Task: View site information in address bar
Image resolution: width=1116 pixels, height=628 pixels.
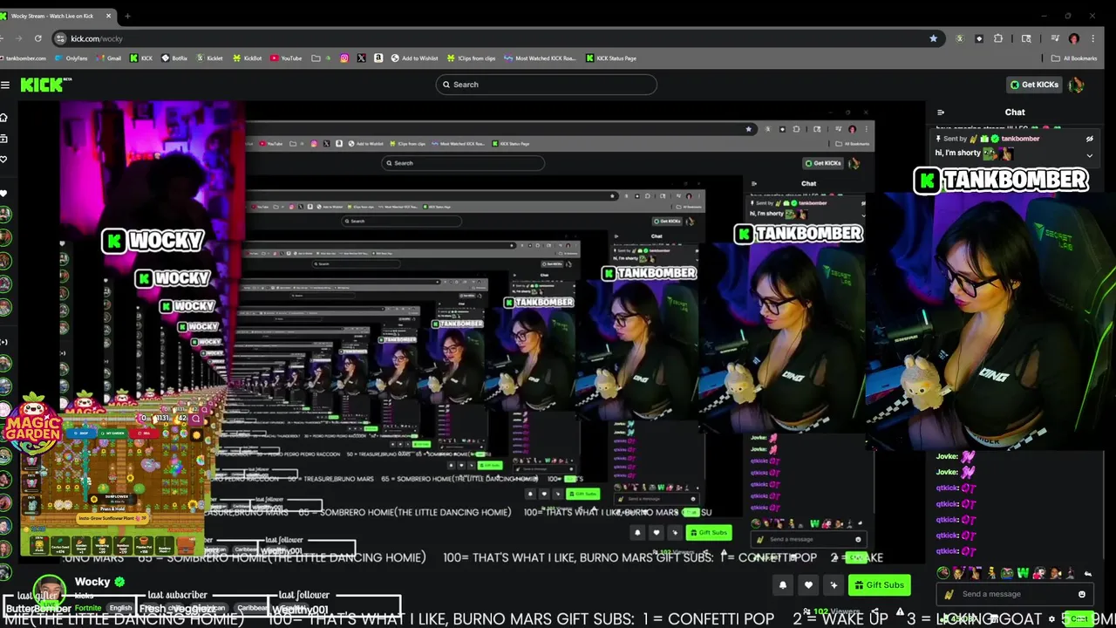Action: tap(60, 38)
